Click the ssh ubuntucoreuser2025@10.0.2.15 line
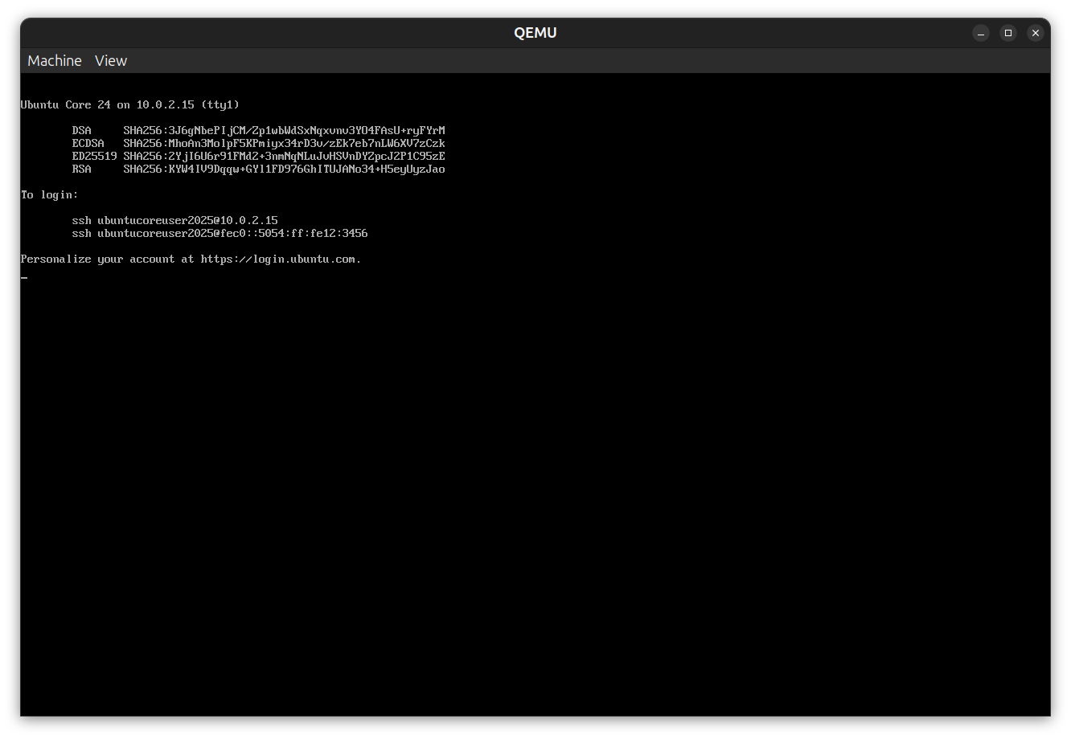Viewport: 1071px width, 739px height. tap(175, 220)
